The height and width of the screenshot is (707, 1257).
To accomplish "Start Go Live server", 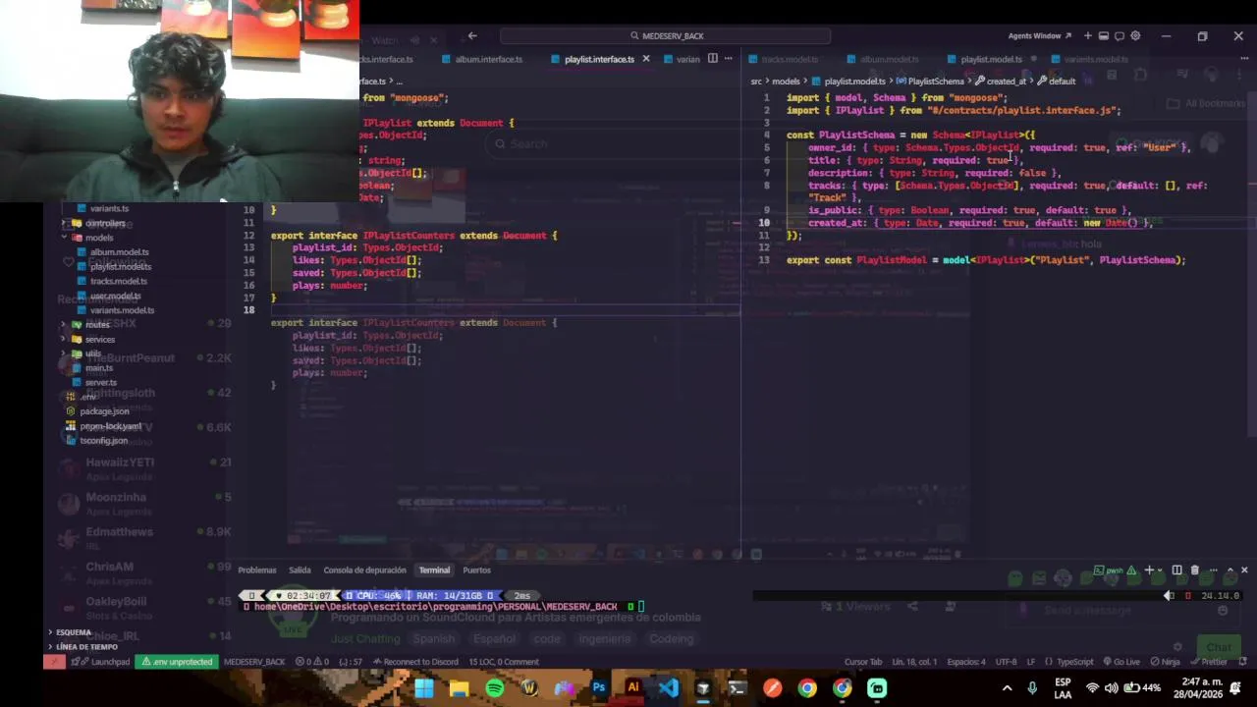I will (x=1120, y=662).
